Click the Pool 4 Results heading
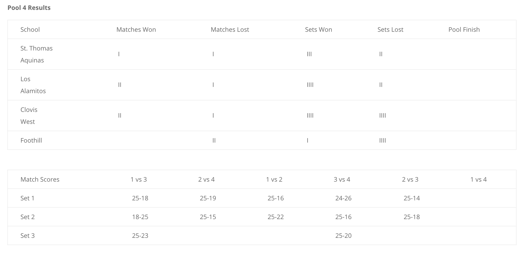Viewport: 527px width, 255px height. [x=29, y=8]
